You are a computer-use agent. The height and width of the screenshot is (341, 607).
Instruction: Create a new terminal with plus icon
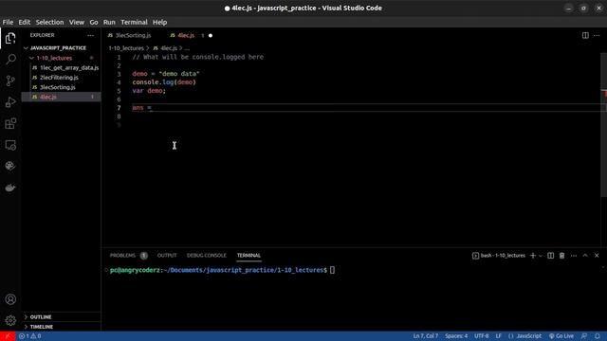(x=533, y=256)
